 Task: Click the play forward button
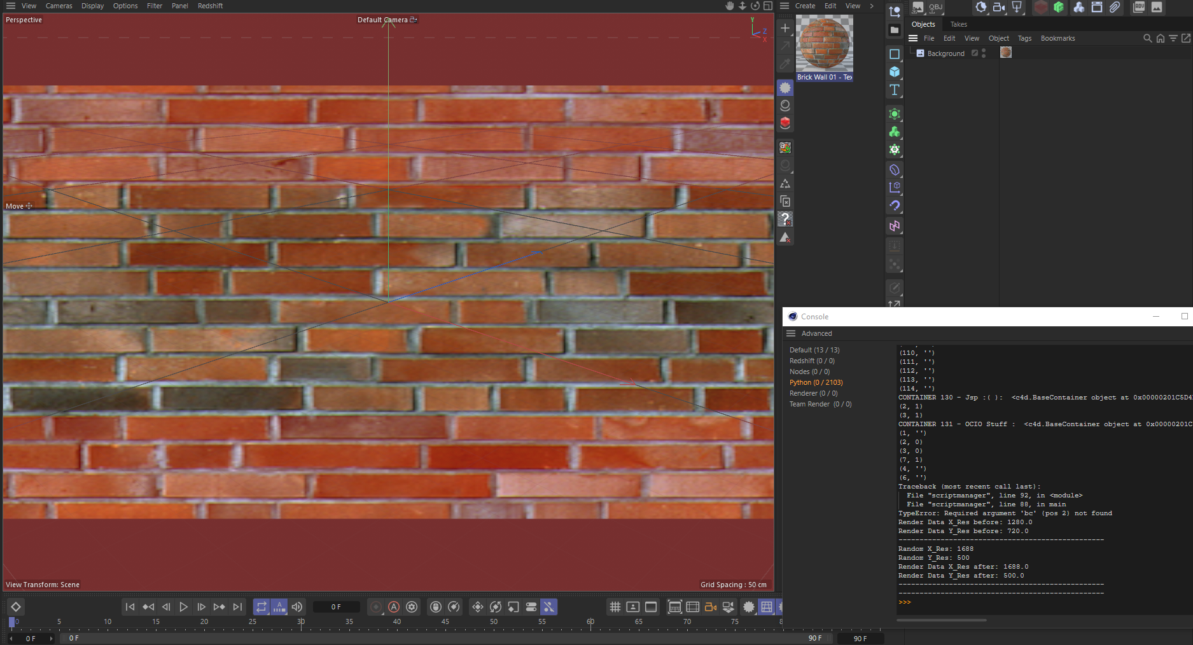pos(183,607)
